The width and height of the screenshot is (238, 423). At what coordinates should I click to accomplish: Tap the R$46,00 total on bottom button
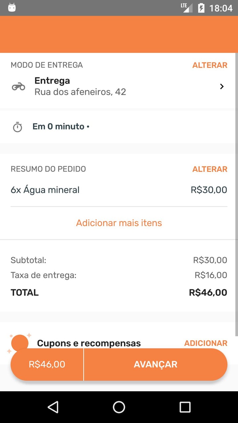47,364
